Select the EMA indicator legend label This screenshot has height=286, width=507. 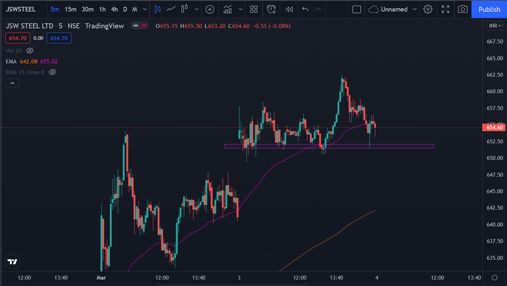click(x=11, y=62)
